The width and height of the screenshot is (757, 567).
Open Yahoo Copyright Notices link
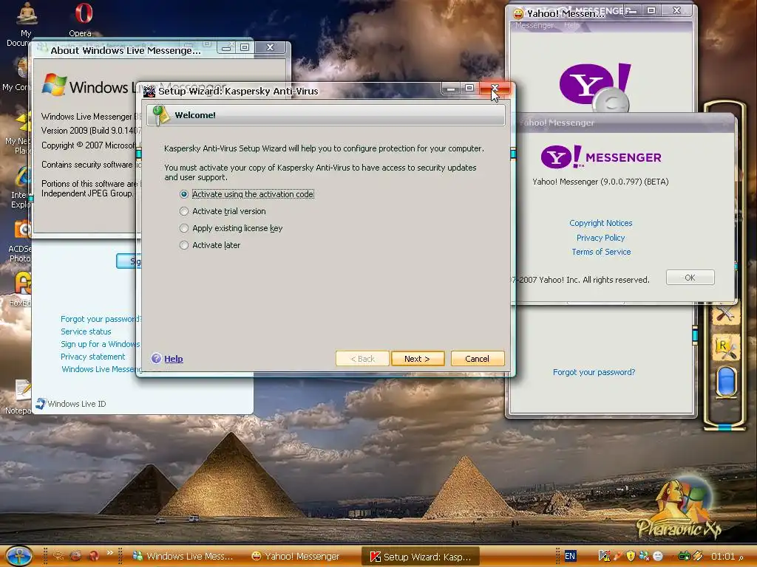coord(600,223)
